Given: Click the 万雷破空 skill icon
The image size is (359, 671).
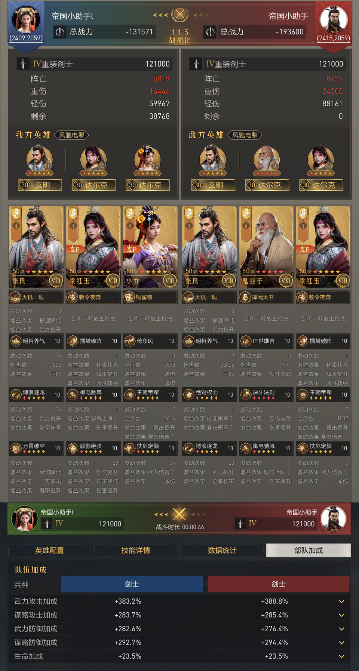Looking at the screenshot, I should point(16,448).
